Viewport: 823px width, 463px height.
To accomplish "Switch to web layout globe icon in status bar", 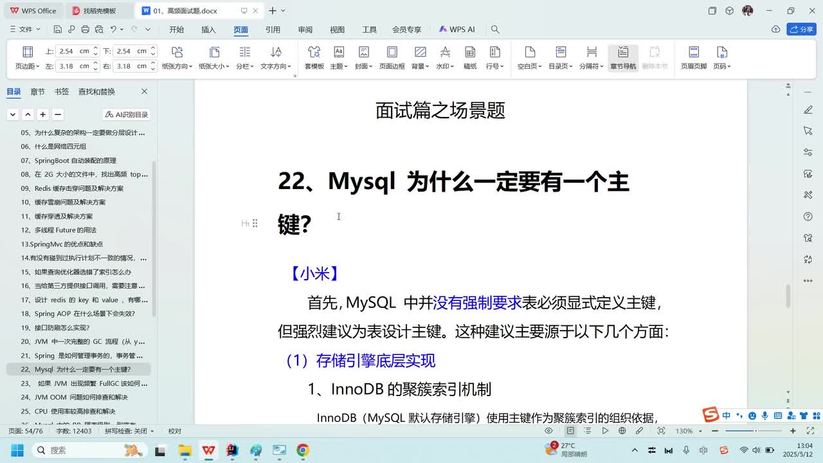I will pos(622,431).
